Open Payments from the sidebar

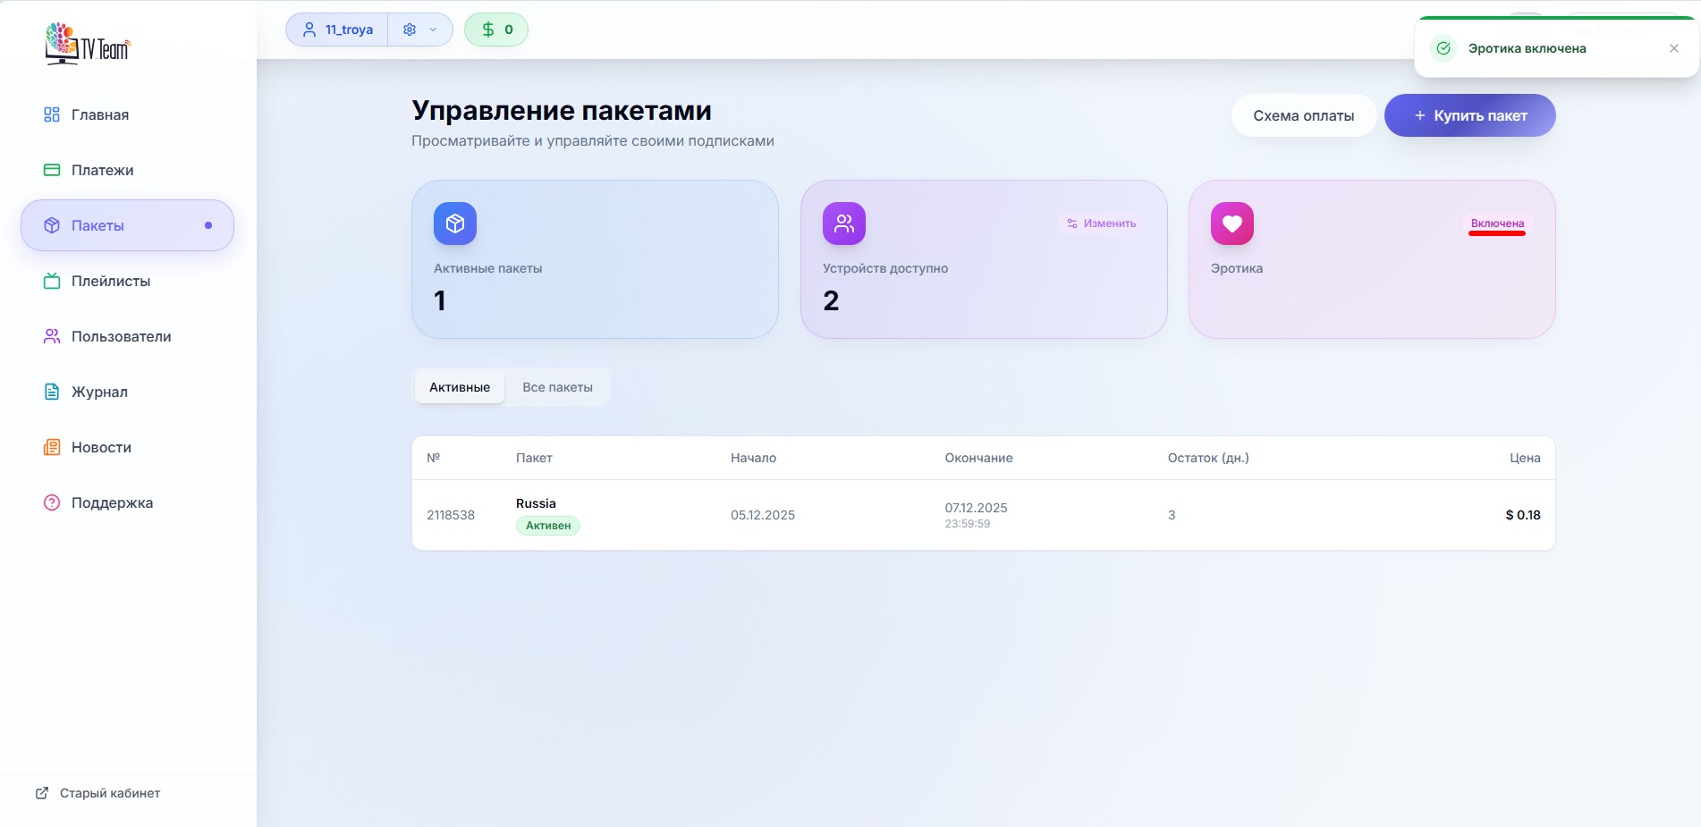click(102, 170)
